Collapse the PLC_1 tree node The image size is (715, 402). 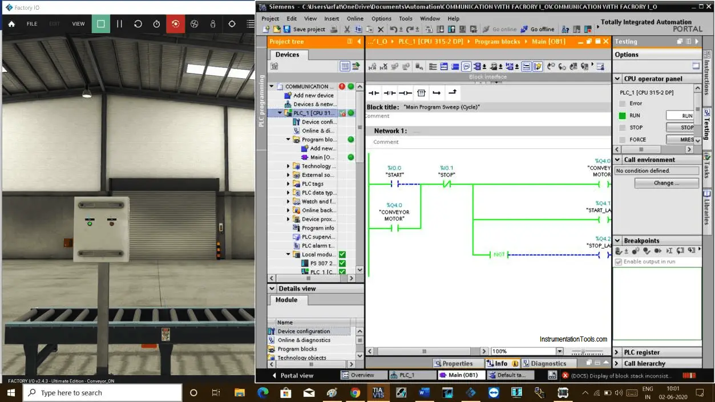click(x=280, y=113)
